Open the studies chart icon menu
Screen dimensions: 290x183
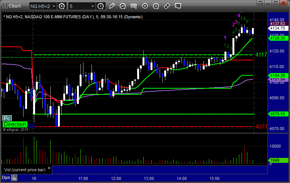click(123, 6)
